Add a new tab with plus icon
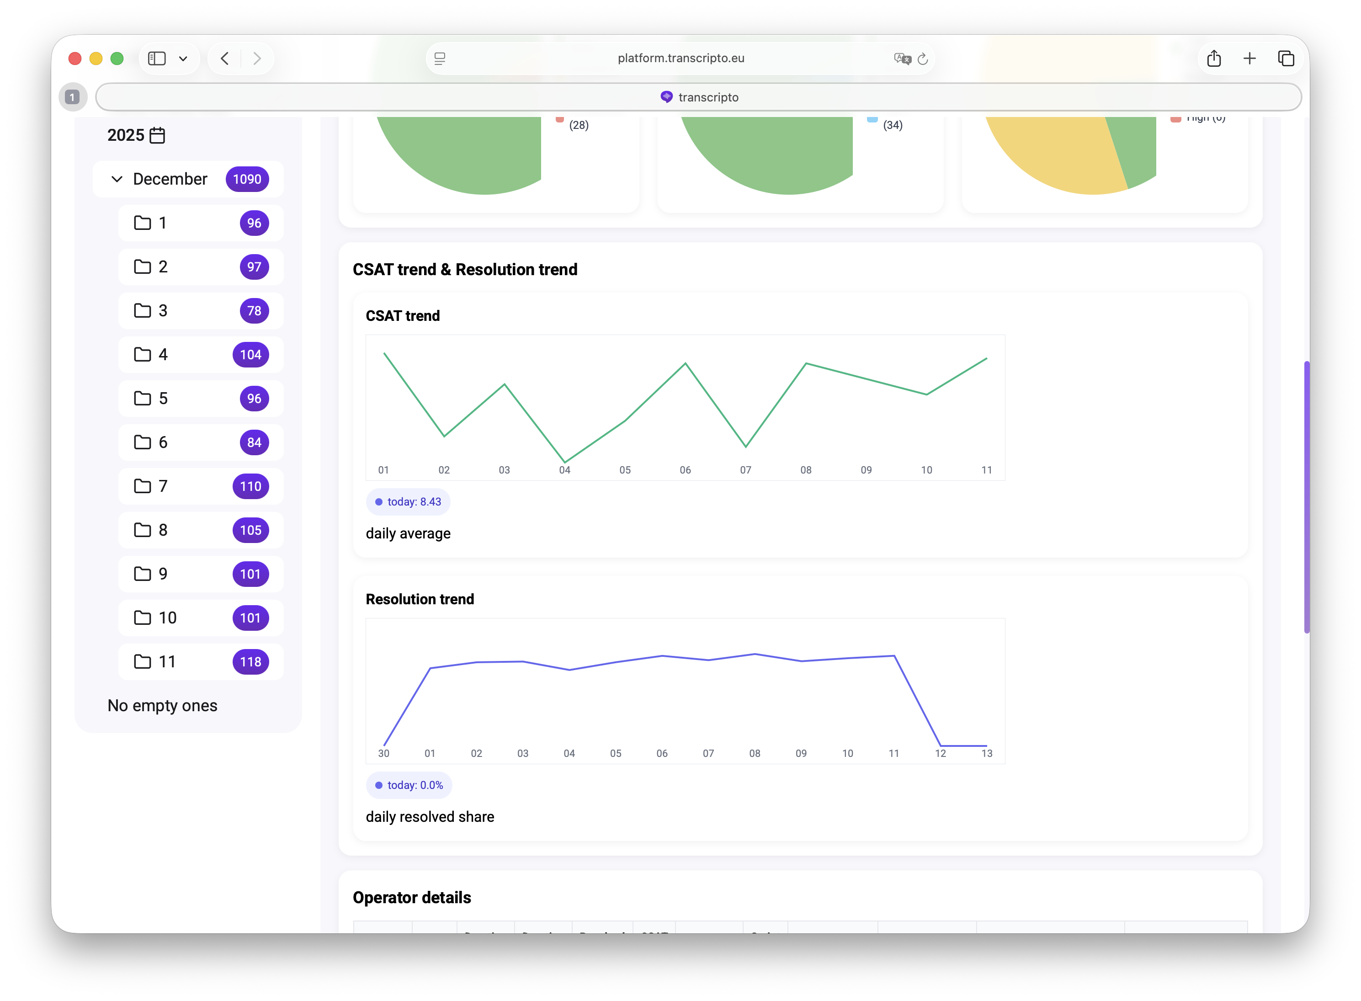The image size is (1361, 1001). 1249,58
